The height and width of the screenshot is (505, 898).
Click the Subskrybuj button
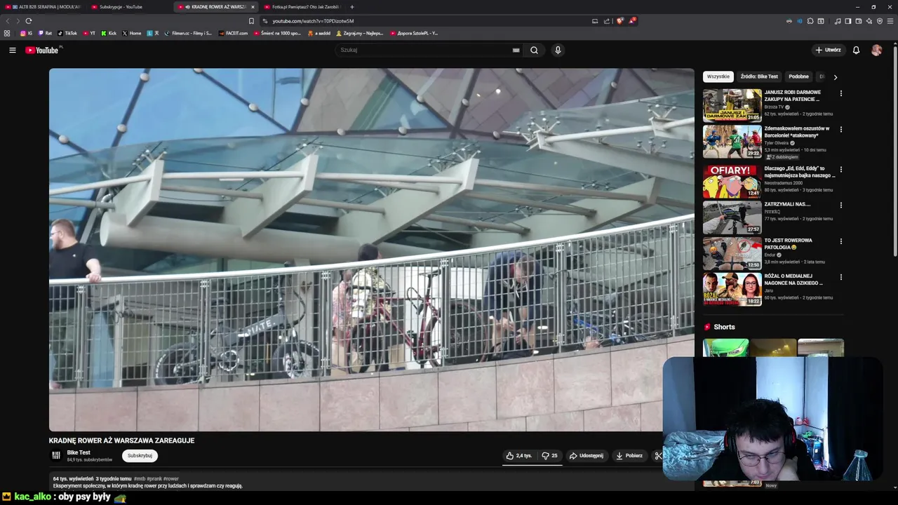click(x=140, y=456)
